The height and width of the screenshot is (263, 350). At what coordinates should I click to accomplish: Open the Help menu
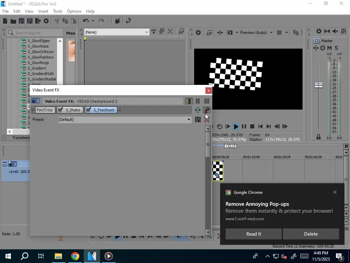click(90, 11)
